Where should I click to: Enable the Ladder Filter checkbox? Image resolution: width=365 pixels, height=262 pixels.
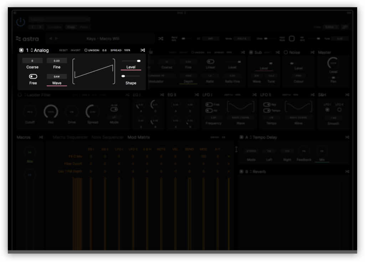pos(20,95)
